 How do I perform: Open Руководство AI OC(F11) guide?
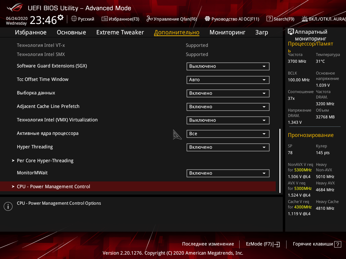[235, 19]
